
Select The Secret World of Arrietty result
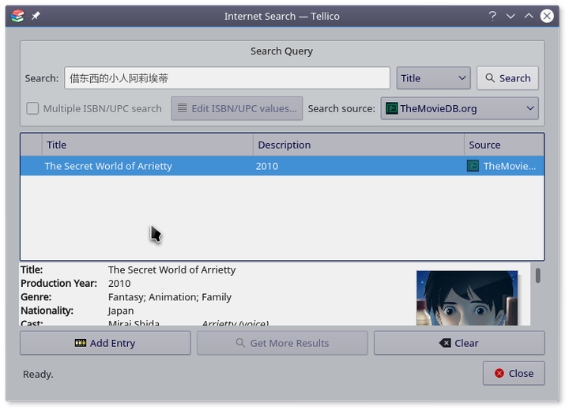coord(108,166)
